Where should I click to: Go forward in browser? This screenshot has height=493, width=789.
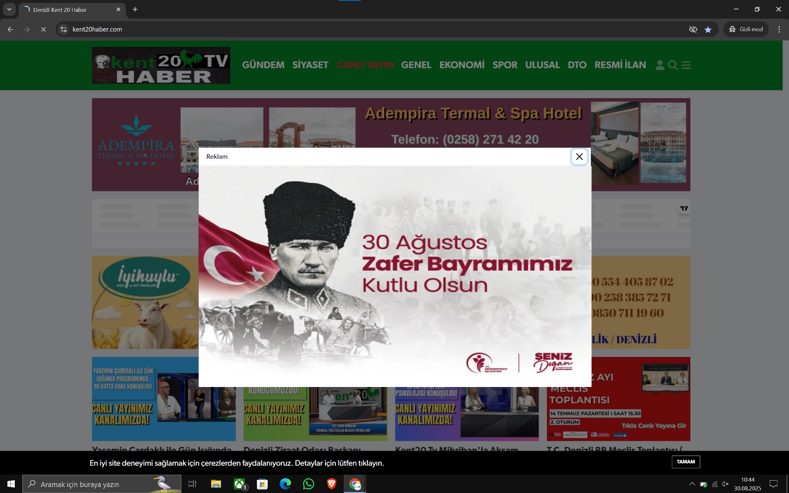(x=27, y=30)
